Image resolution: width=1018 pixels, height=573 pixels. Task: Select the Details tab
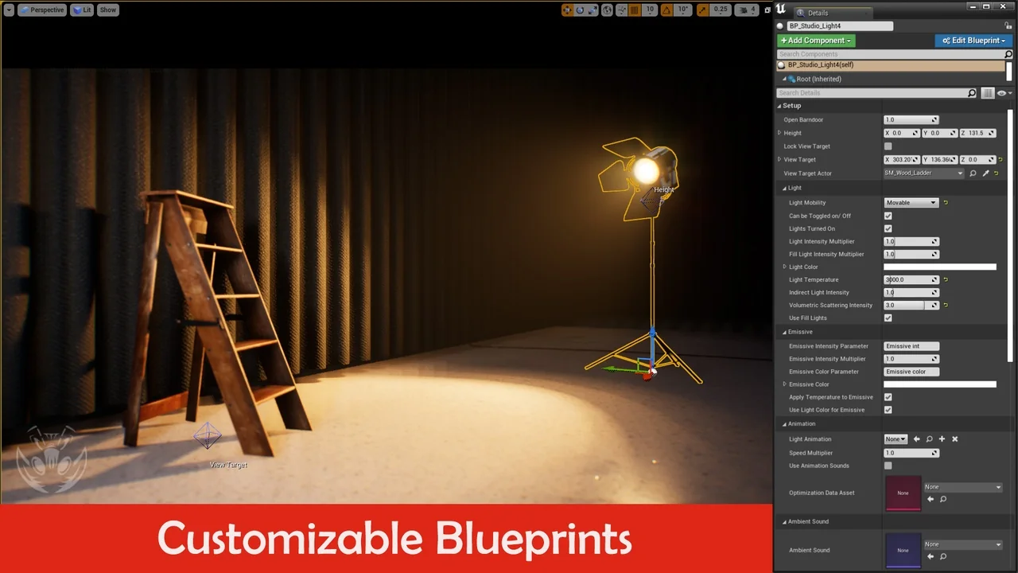point(818,13)
